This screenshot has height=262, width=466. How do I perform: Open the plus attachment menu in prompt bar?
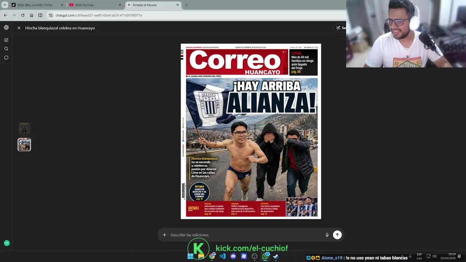(x=165, y=235)
